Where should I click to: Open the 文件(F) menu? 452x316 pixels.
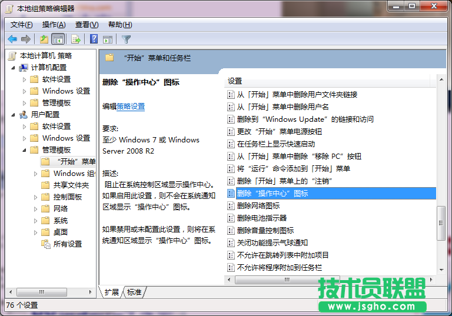[22, 25]
